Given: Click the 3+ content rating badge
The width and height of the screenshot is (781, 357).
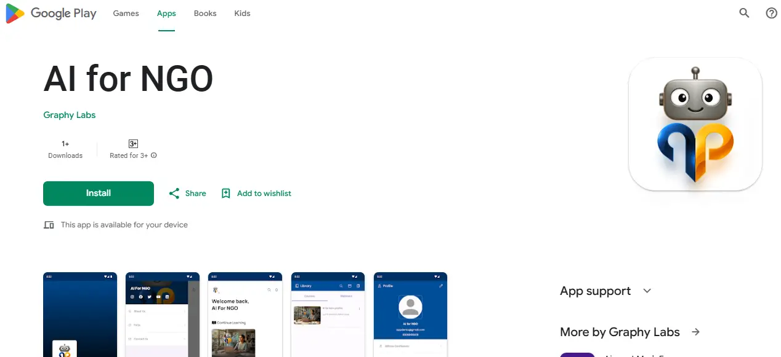Looking at the screenshot, I should click(x=133, y=144).
